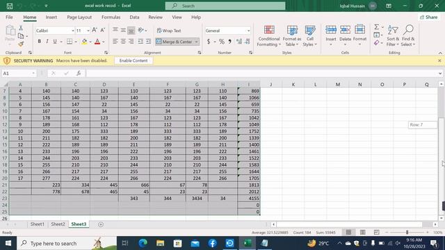Screen dimensions: 445x250
Task: Toggle Underline formatting
Action: (x=55, y=42)
